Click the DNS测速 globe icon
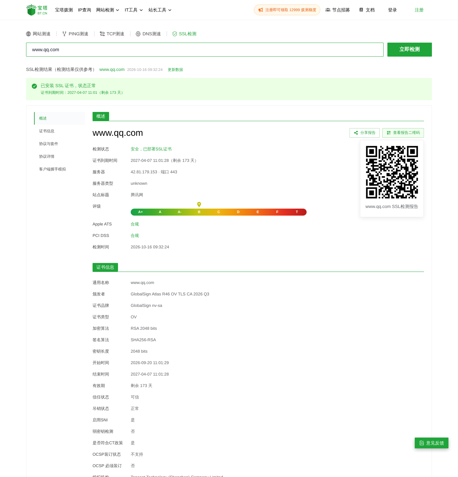 tap(138, 34)
